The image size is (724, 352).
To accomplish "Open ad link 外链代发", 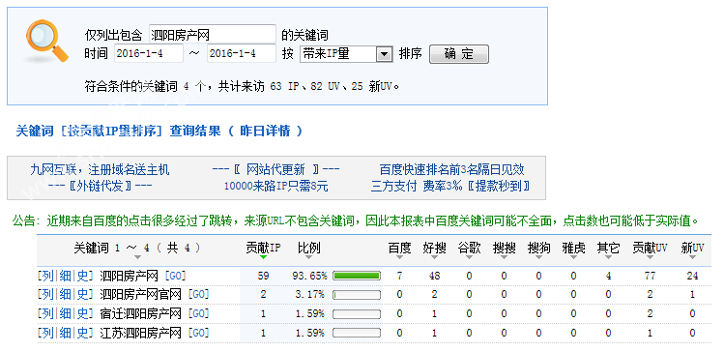I will pyautogui.click(x=101, y=187).
